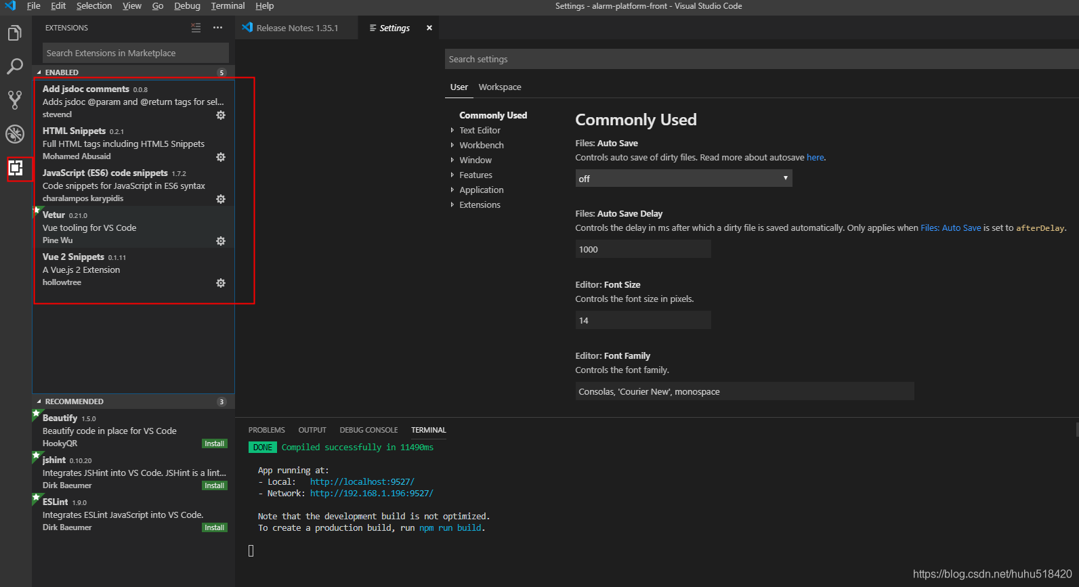Clear the extensions search results
1079x587 pixels.
click(196, 28)
